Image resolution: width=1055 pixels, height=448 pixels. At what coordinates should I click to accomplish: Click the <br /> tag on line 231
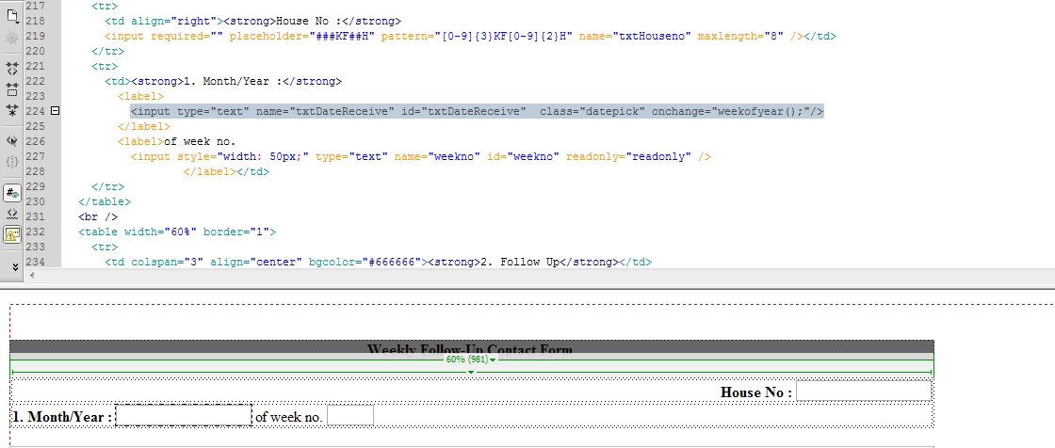point(98,216)
